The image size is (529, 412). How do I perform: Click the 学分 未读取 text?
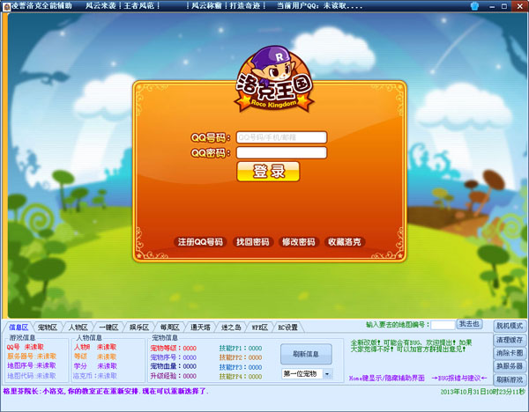pyautogui.click(x=95, y=366)
